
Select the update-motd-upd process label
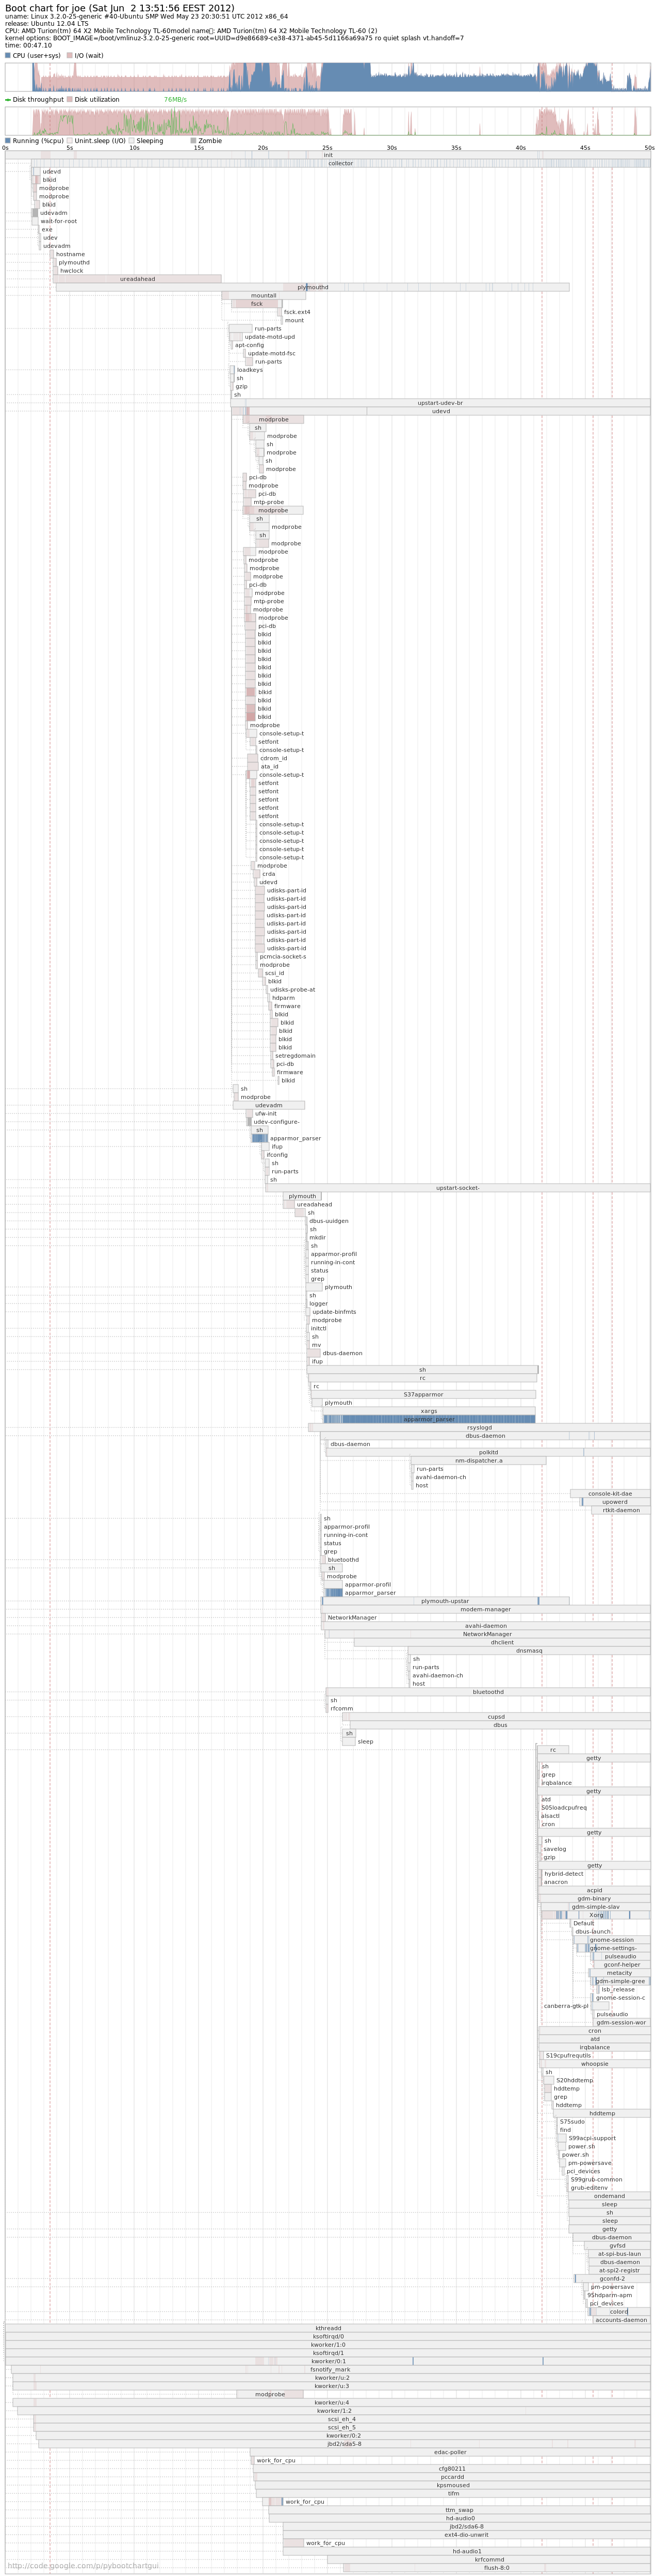point(270,337)
